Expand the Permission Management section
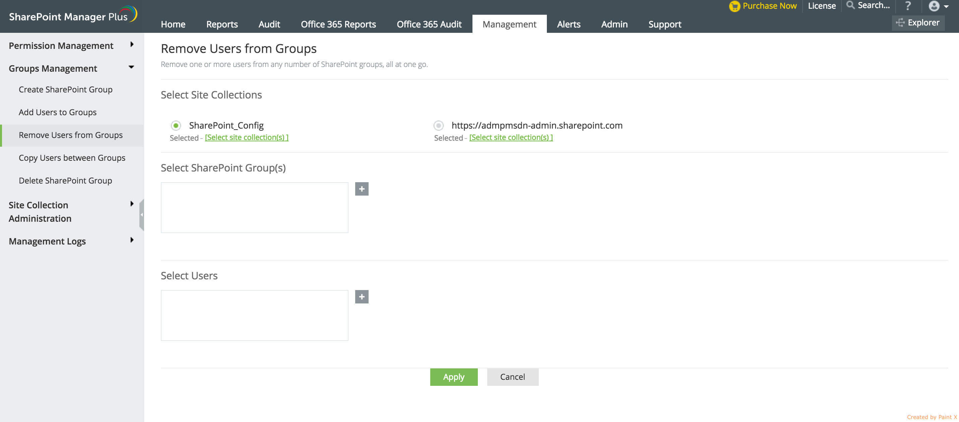959x422 pixels. click(131, 45)
